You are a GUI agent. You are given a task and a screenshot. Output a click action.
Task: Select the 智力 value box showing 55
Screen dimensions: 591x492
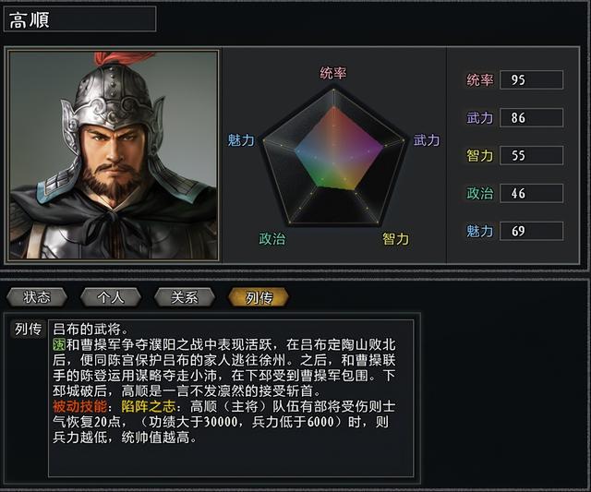(531, 155)
